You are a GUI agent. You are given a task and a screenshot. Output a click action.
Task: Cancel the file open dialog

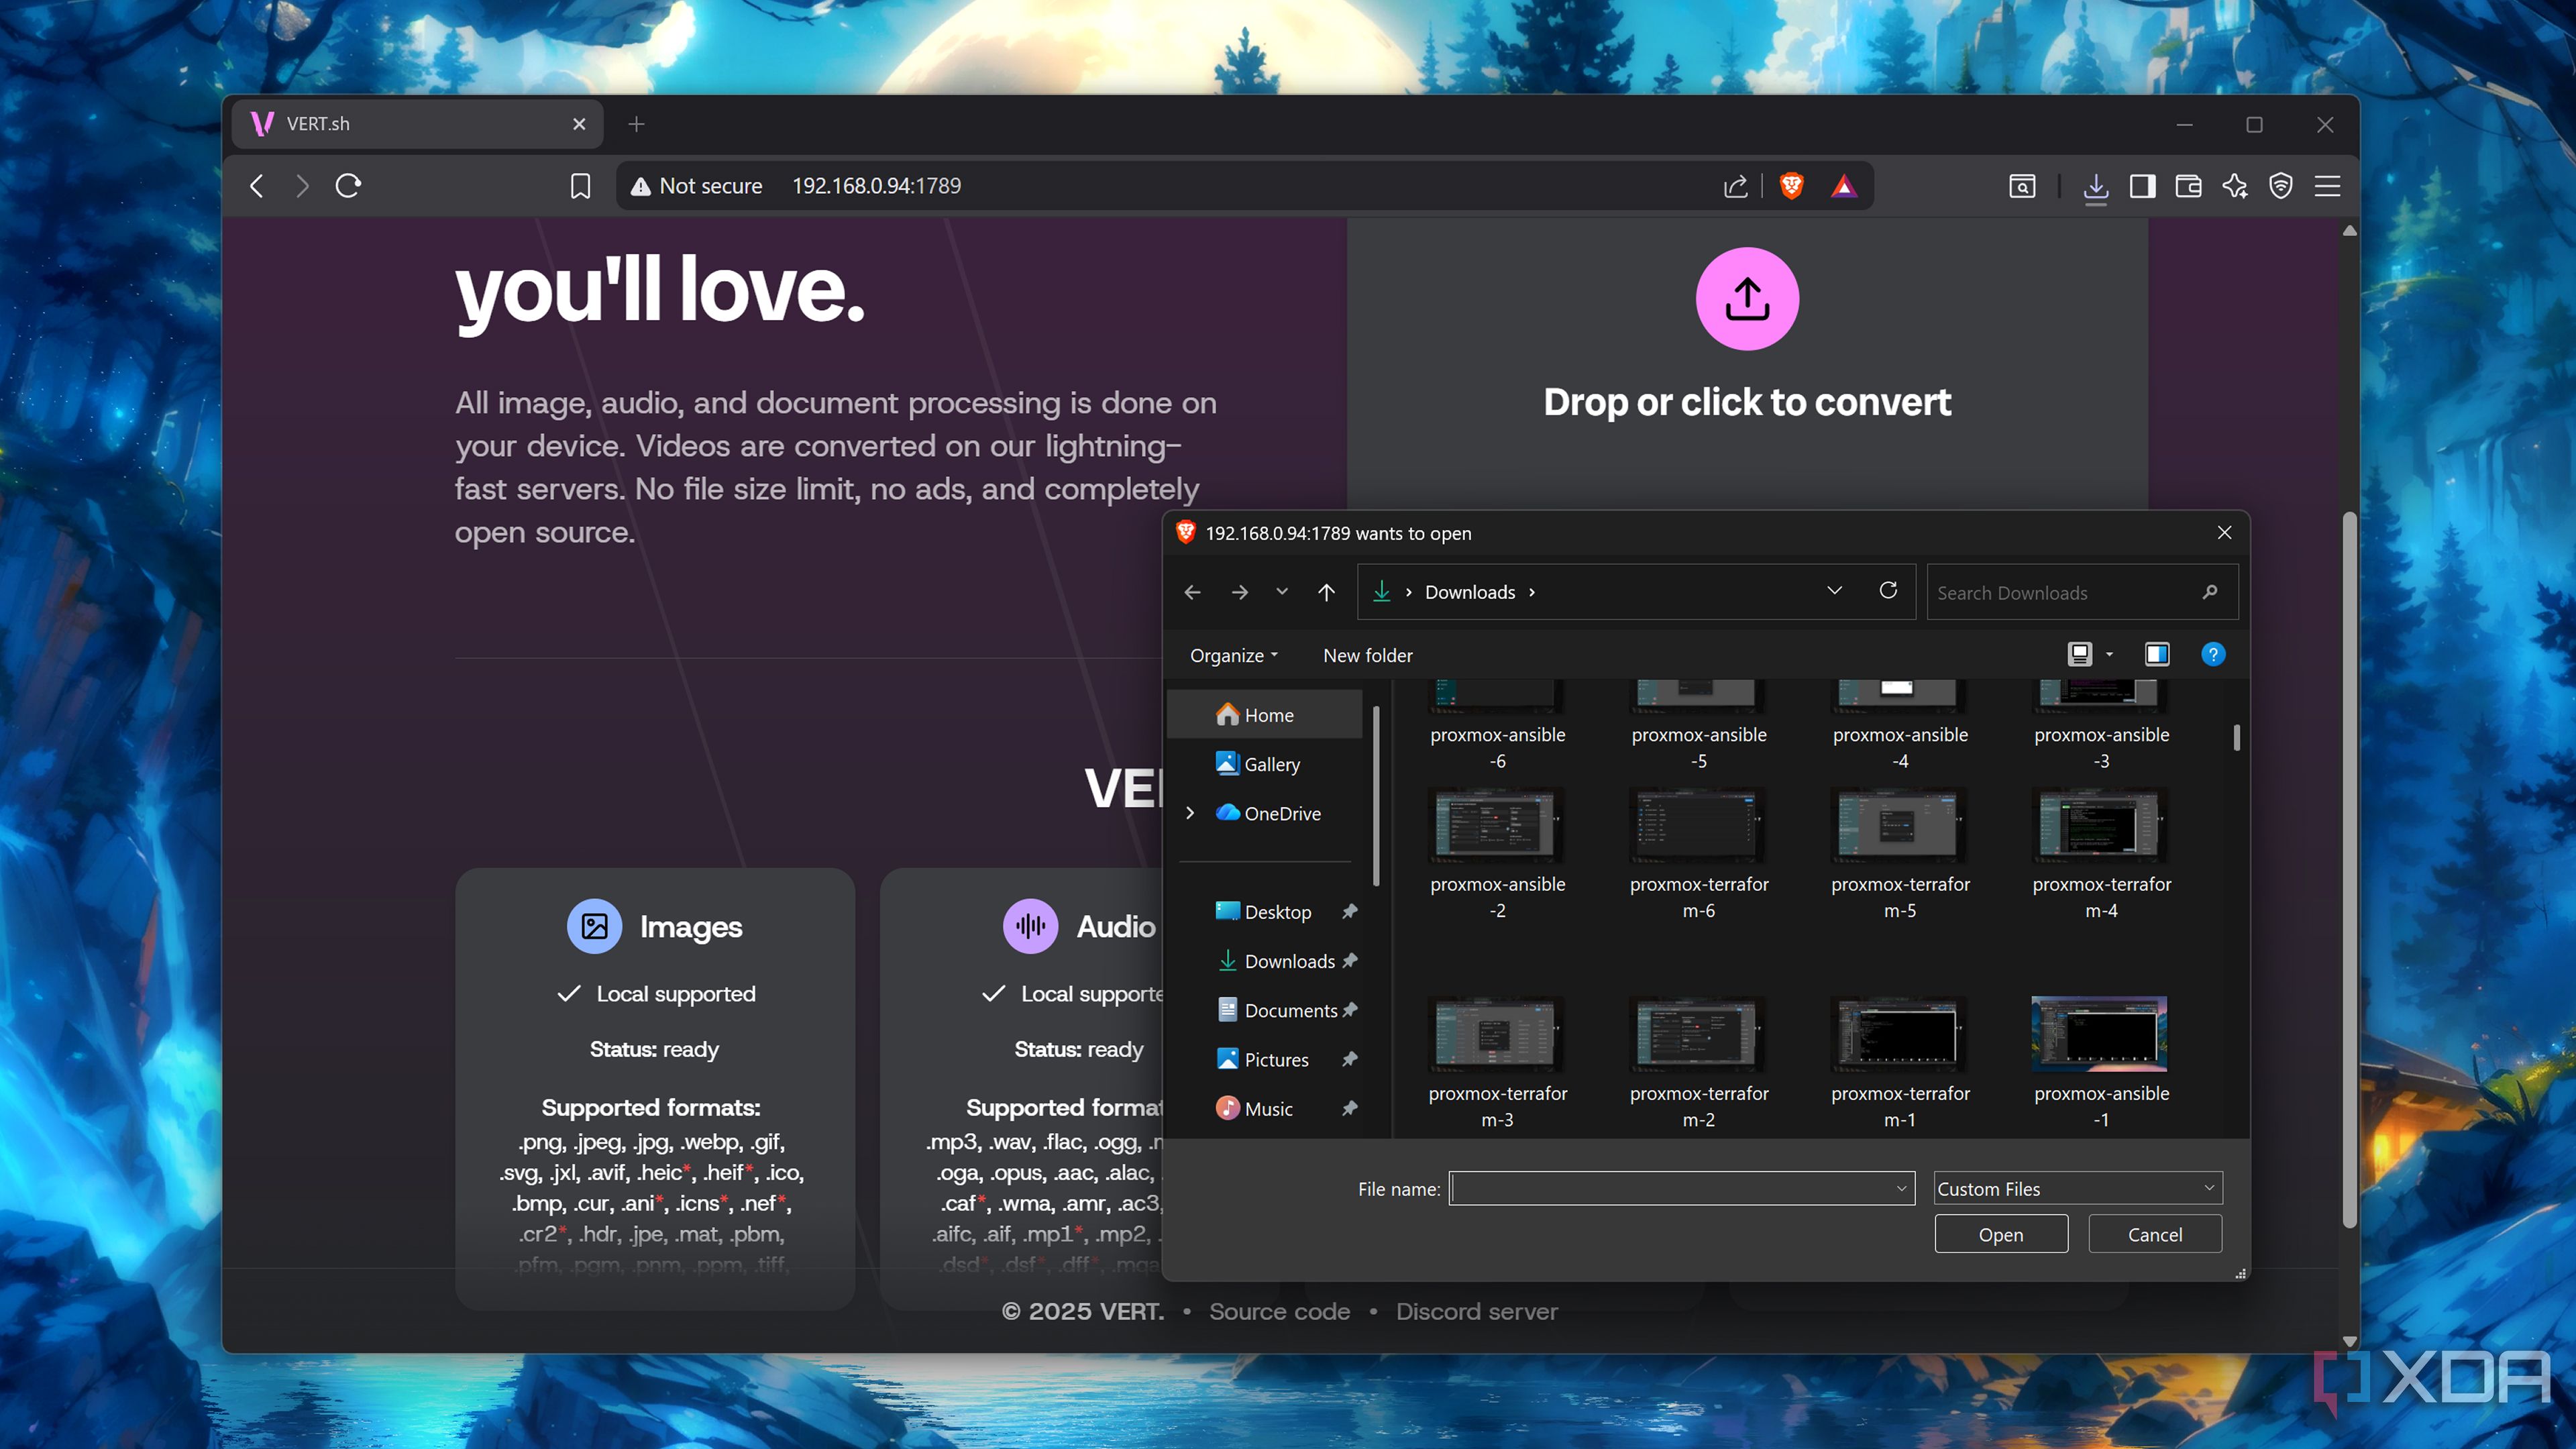coord(2155,1234)
